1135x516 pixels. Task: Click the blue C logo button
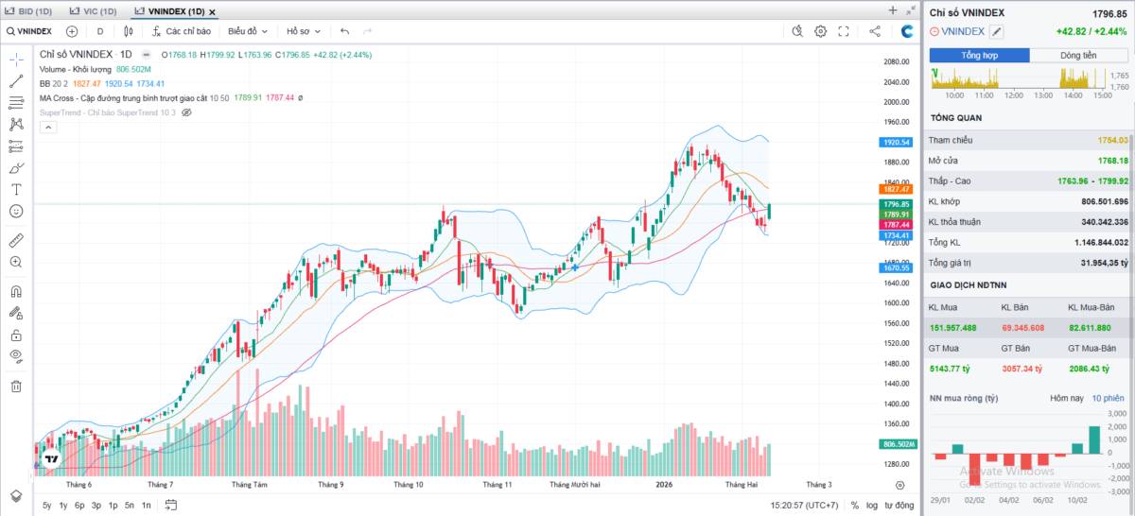[x=907, y=31]
